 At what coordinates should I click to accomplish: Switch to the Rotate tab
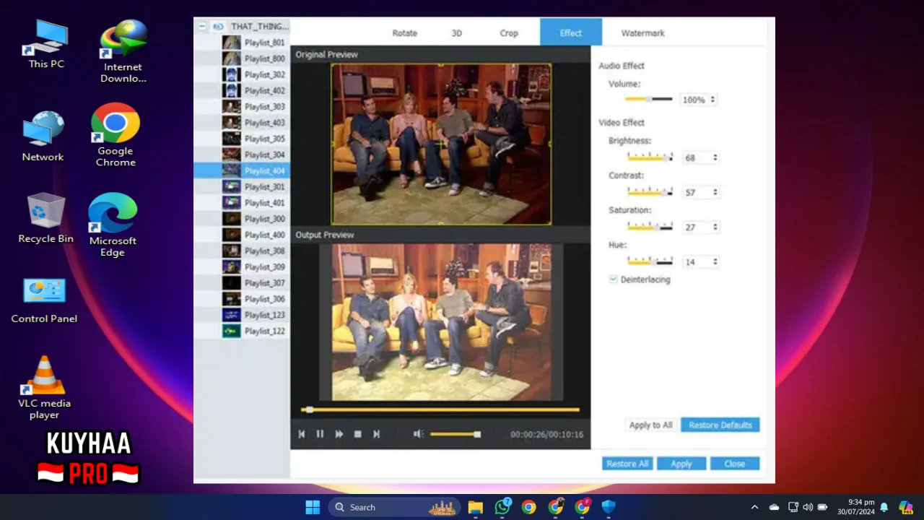[x=405, y=33]
